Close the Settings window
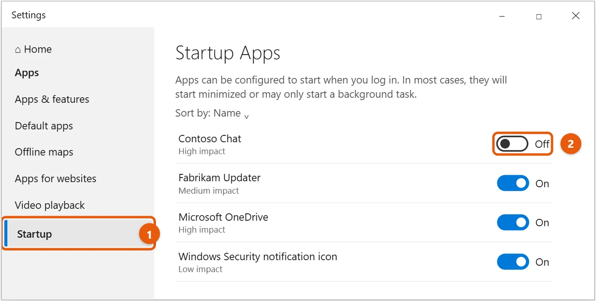This screenshot has width=596, height=301. [576, 16]
